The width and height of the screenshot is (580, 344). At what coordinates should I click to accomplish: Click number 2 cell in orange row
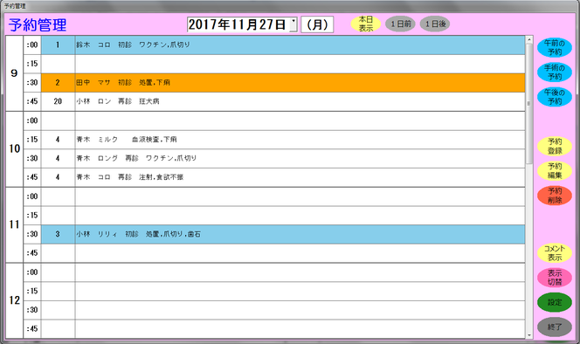(x=58, y=83)
